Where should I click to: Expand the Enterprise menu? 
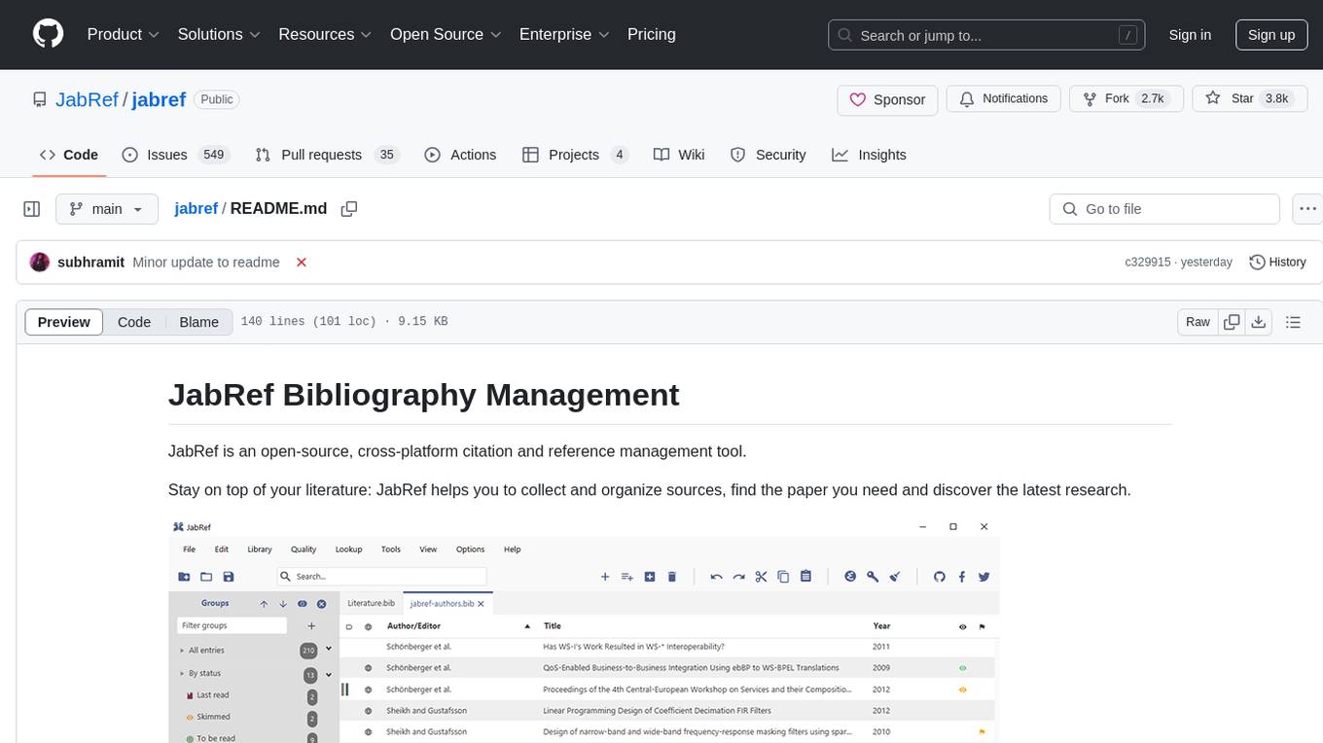click(564, 34)
